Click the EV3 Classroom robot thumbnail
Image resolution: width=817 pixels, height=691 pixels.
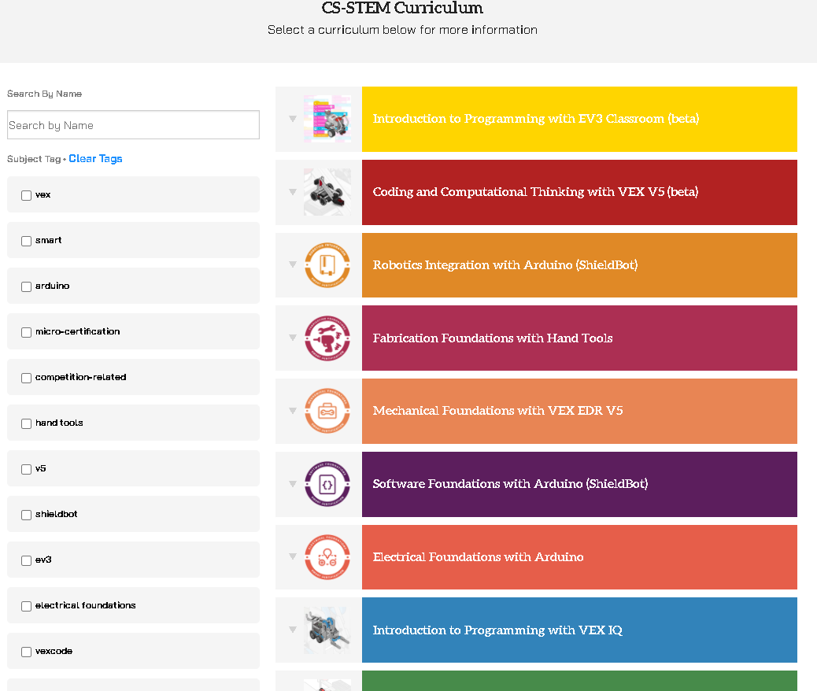click(x=327, y=119)
